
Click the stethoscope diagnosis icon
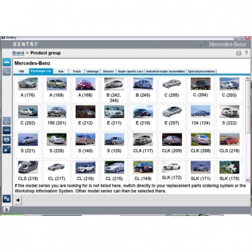click(7, 121)
